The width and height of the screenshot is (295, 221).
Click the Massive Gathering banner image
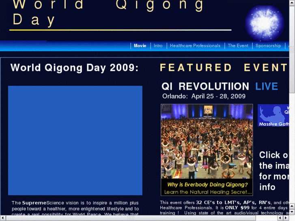(x=273, y=115)
